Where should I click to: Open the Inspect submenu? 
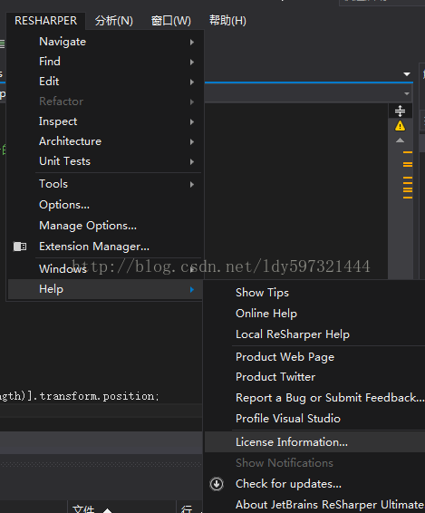point(105,121)
